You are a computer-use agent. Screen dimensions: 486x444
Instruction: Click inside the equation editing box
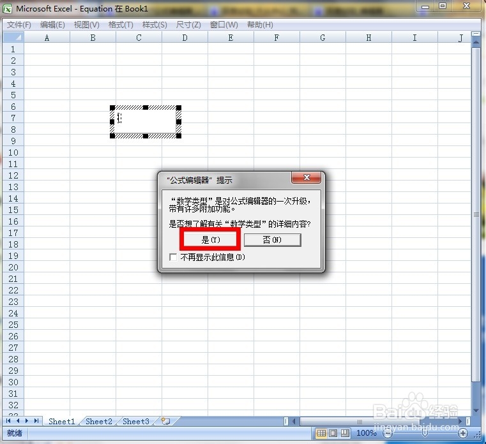click(146, 121)
